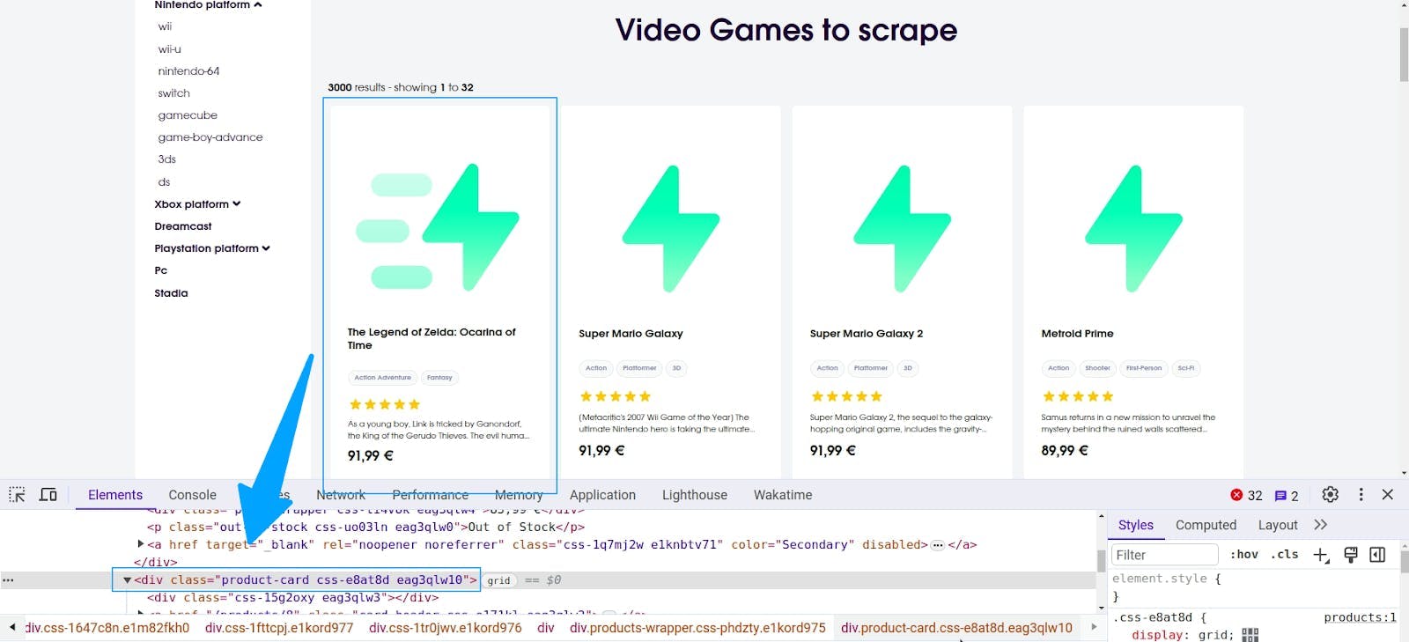
Task: Click the Sci-Fi genre tag
Action: click(x=1186, y=368)
